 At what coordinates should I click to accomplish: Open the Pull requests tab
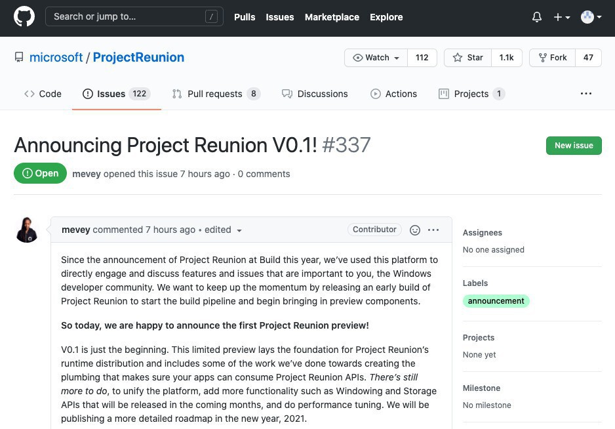point(216,94)
